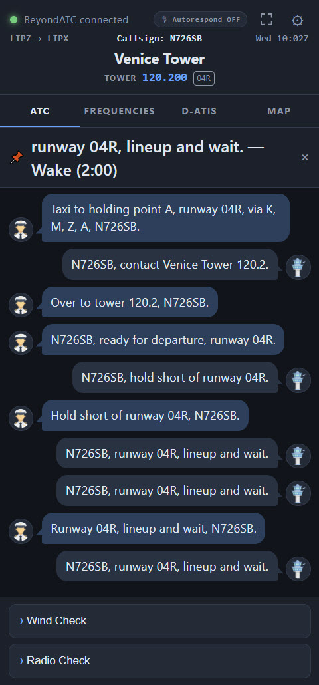
Task: Click the 04R runway badge
Action: (x=204, y=78)
